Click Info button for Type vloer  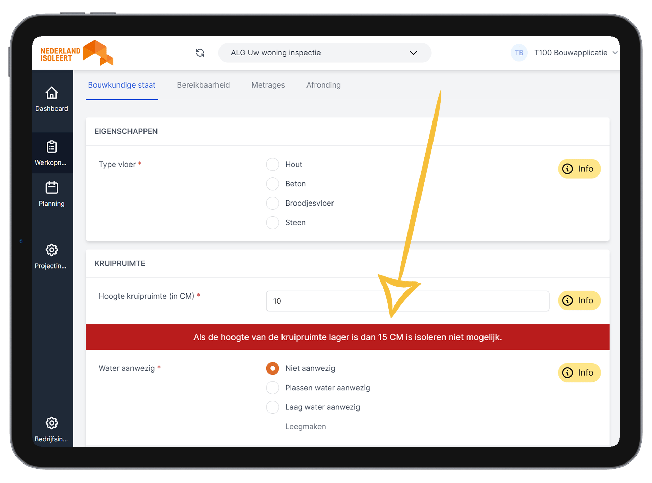tap(579, 169)
